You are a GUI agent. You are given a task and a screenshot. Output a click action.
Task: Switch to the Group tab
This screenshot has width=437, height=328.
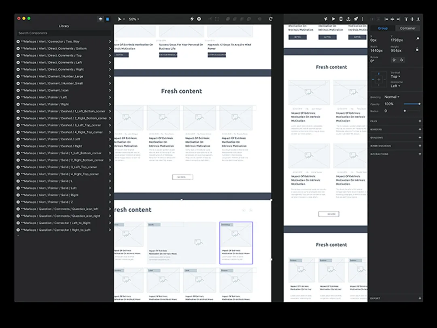coord(382,28)
